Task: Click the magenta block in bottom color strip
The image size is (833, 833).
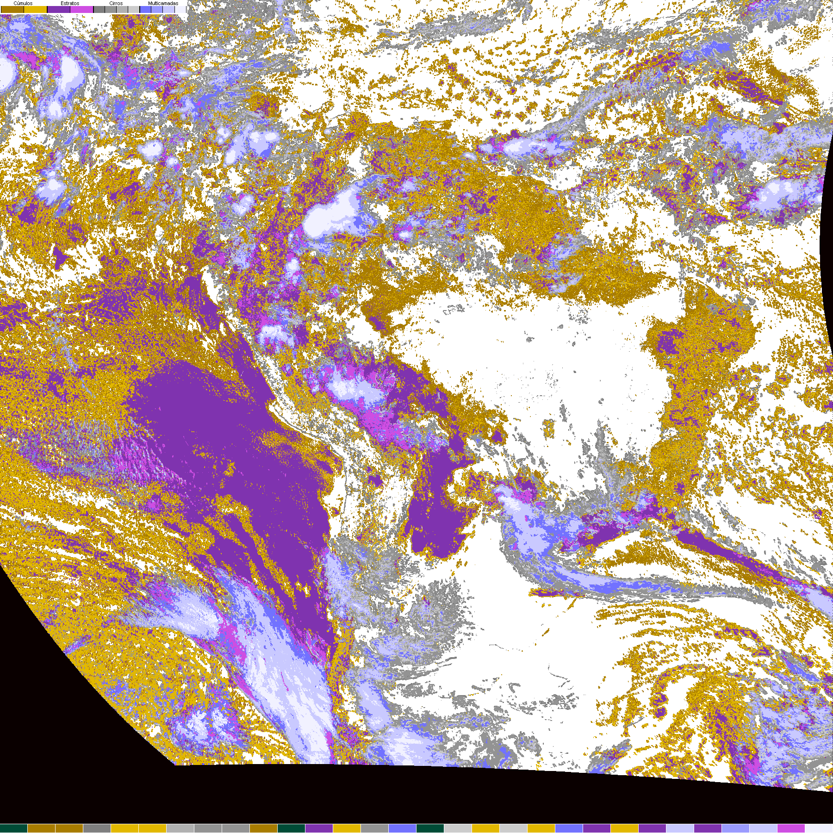Action: point(791,828)
